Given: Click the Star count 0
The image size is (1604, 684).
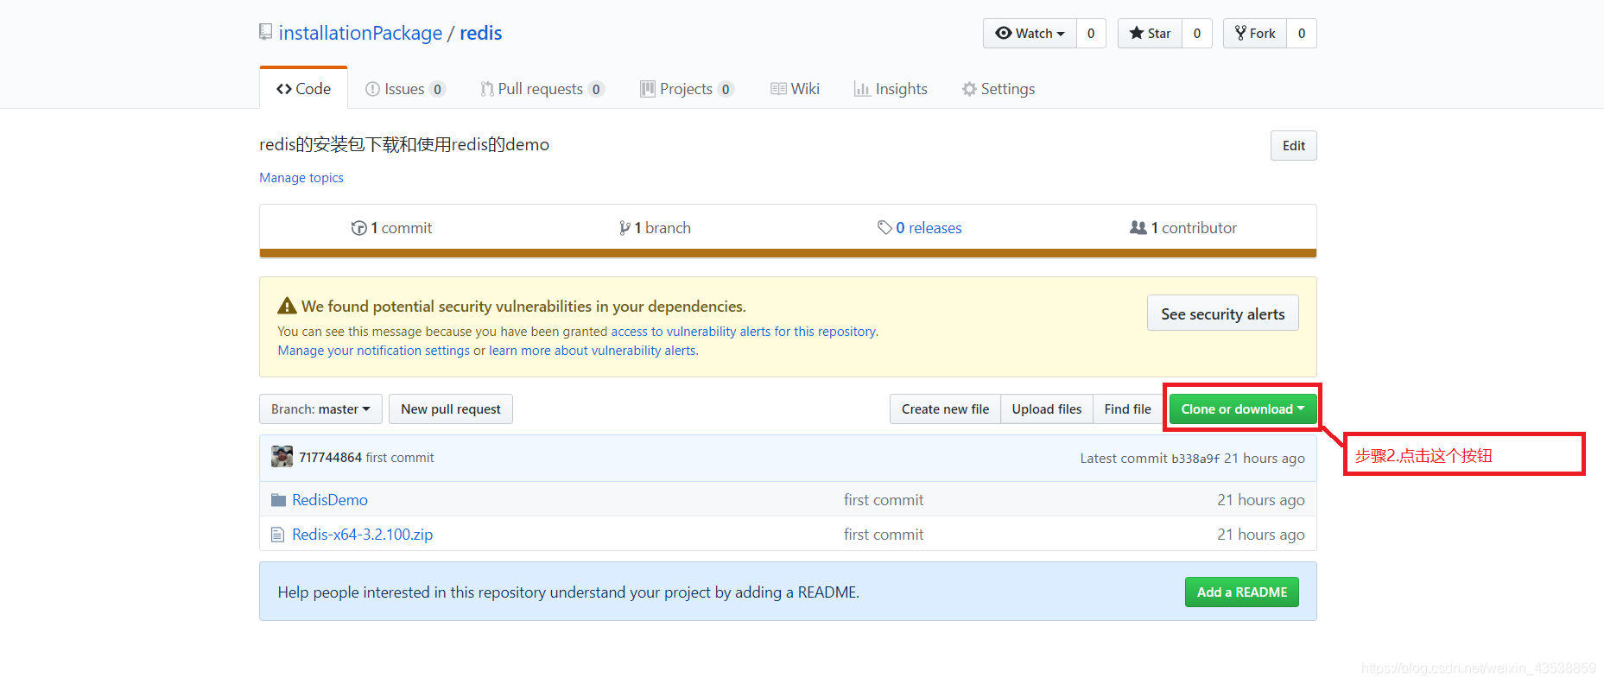Looking at the screenshot, I should pyautogui.click(x=1197, y=34).
